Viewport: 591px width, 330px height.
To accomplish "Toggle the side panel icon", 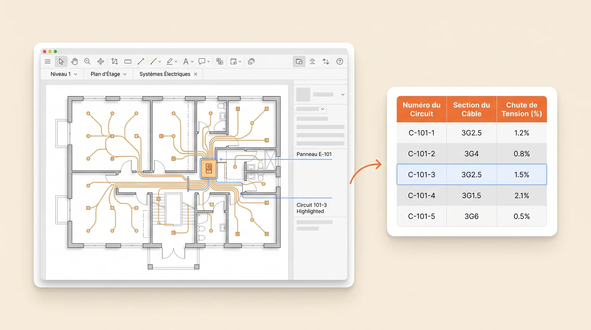I will pos(299,62).
